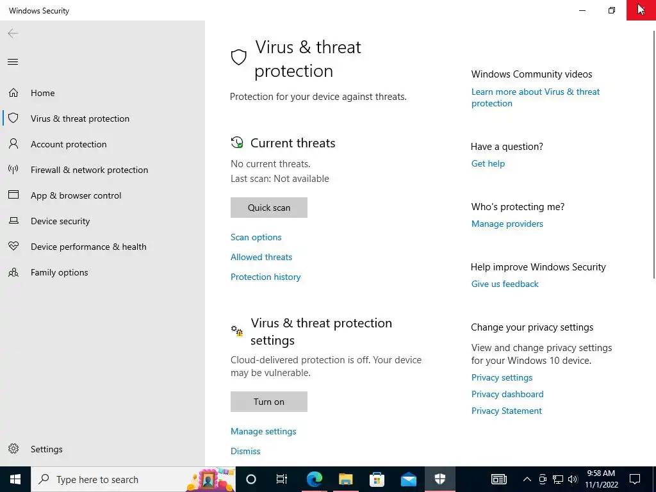Start a Quick scan
656x492 pixels.
[x=269, y=208]
